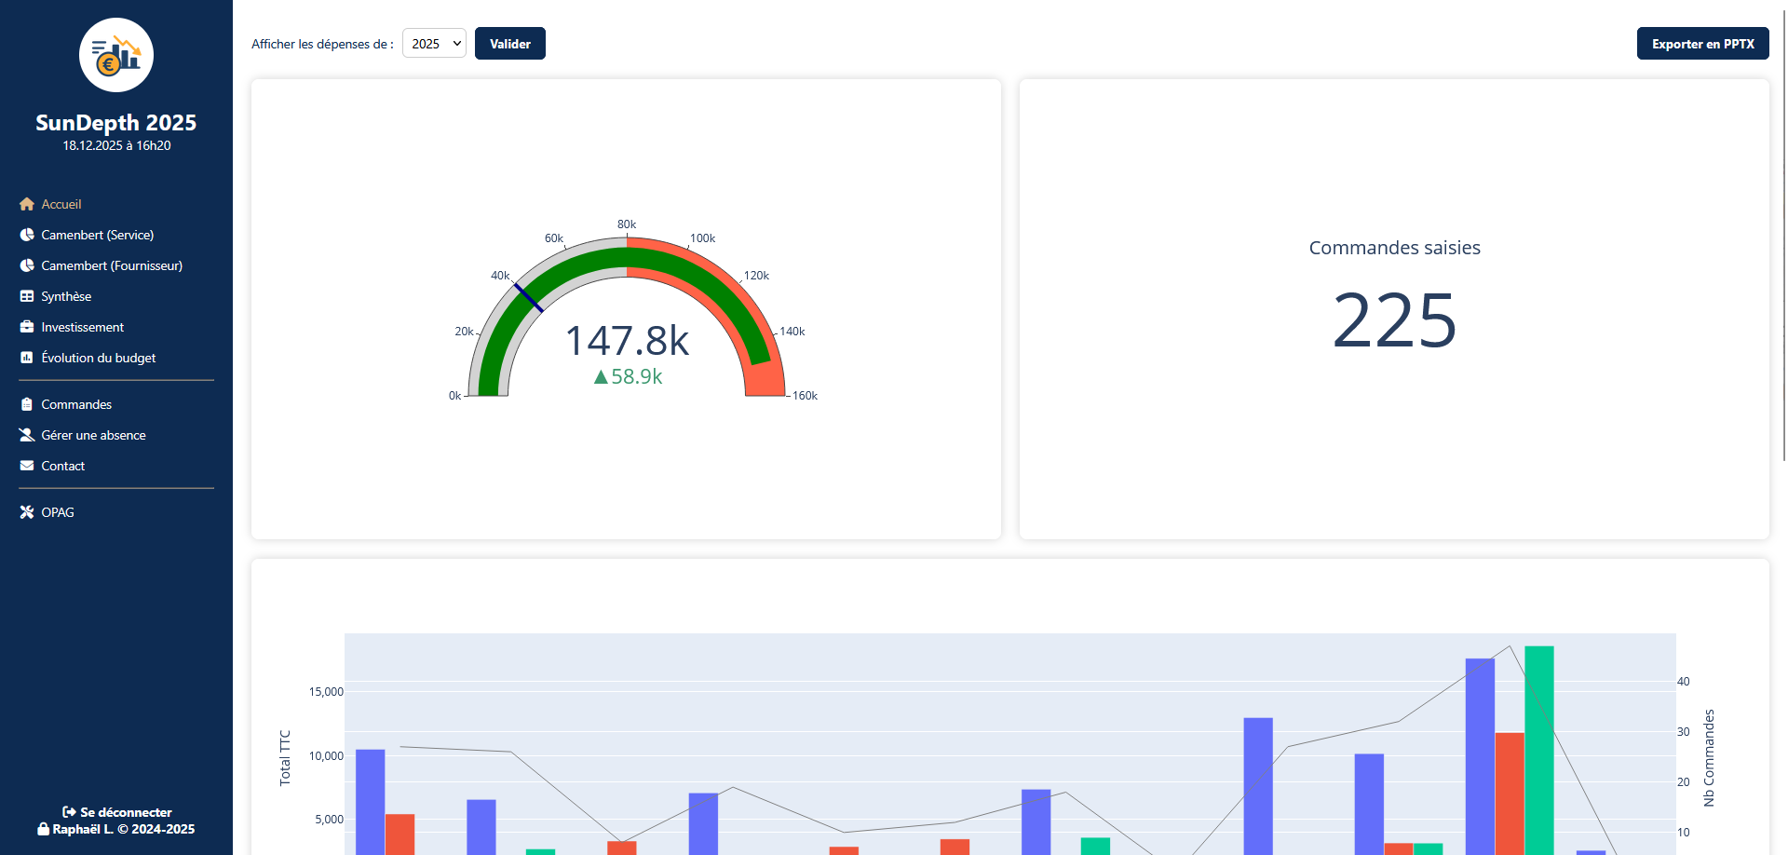Click the SunDepth euro chart logo
The height and width of the screenshot is (855, 1788).
pos(116,55)
